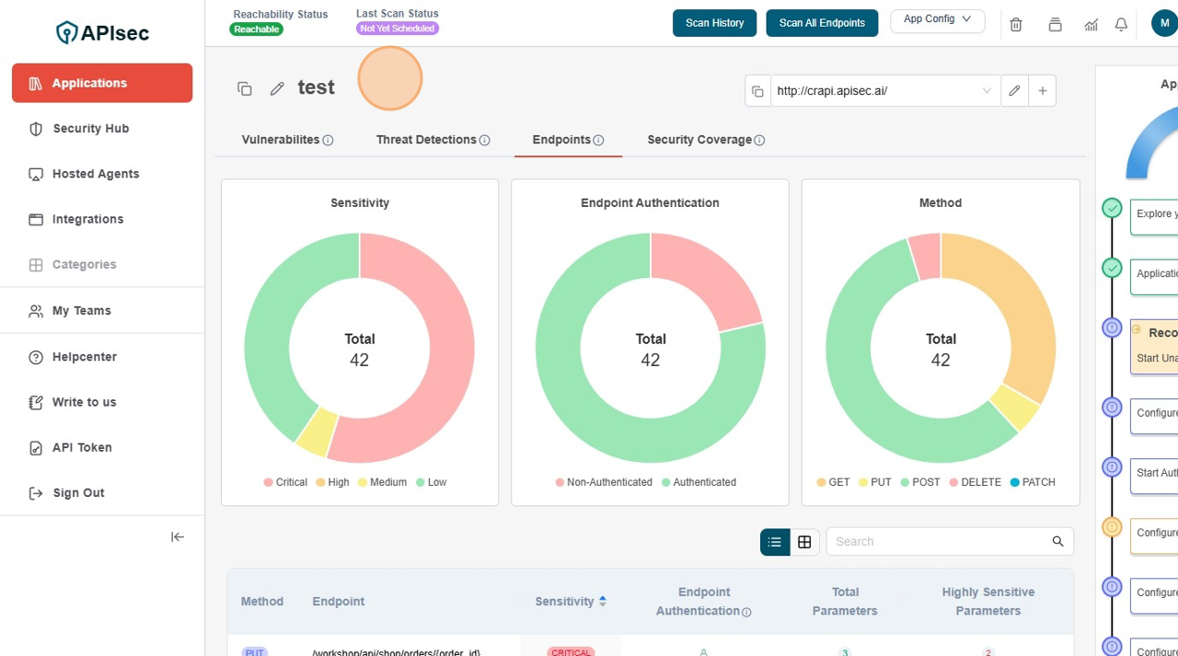Viewport: 1178px width, 656px height.
Task: Open the Security Coverage tab
Action: click(x=705, y=140)
